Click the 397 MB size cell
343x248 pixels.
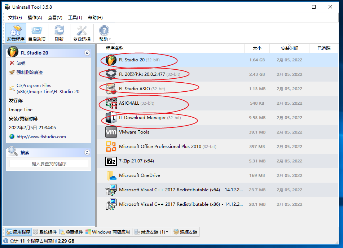coord(257,147)
